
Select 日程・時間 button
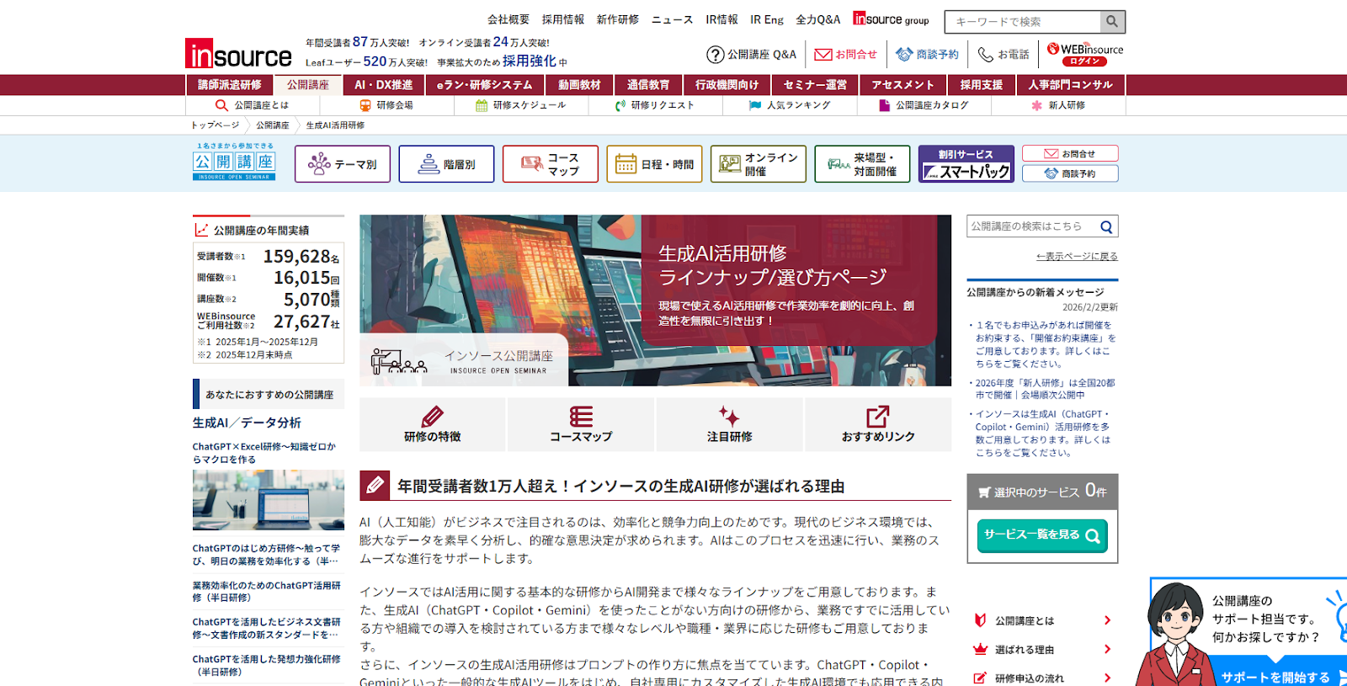pyautogui.click(x=654, y=164)
